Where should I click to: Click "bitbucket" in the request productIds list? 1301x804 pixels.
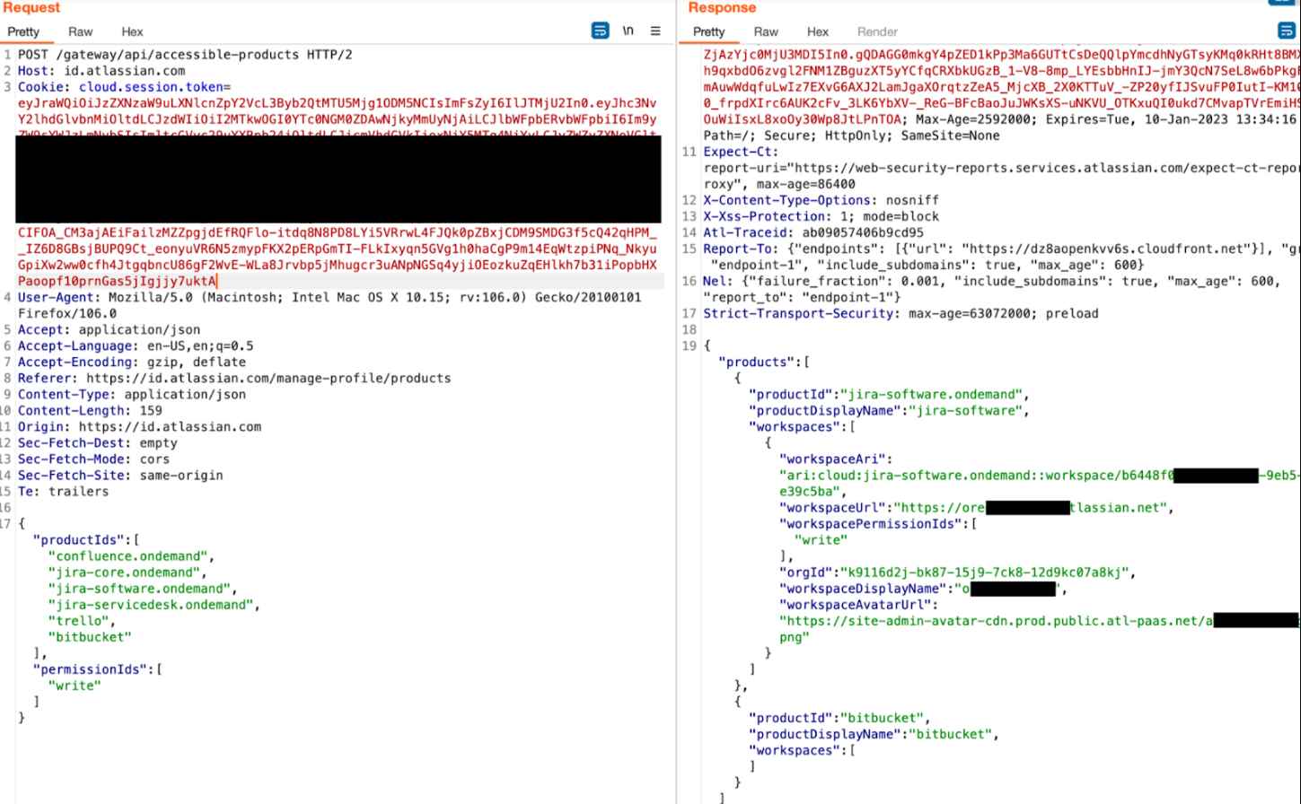pos(90,637)
